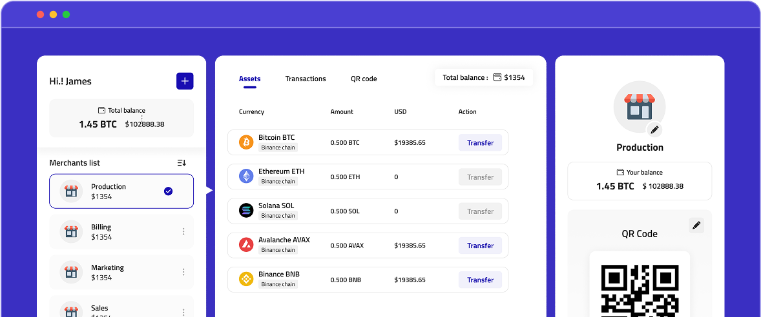Click the disabled Ethereum Transfer button
Image resolution: width=761 pixels, height=317 pixels.
click(x=480, y=177)
